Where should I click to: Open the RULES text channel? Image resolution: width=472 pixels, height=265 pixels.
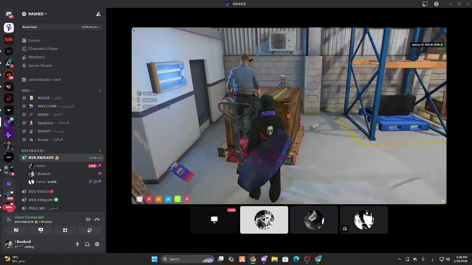click(x=62, y=98)
